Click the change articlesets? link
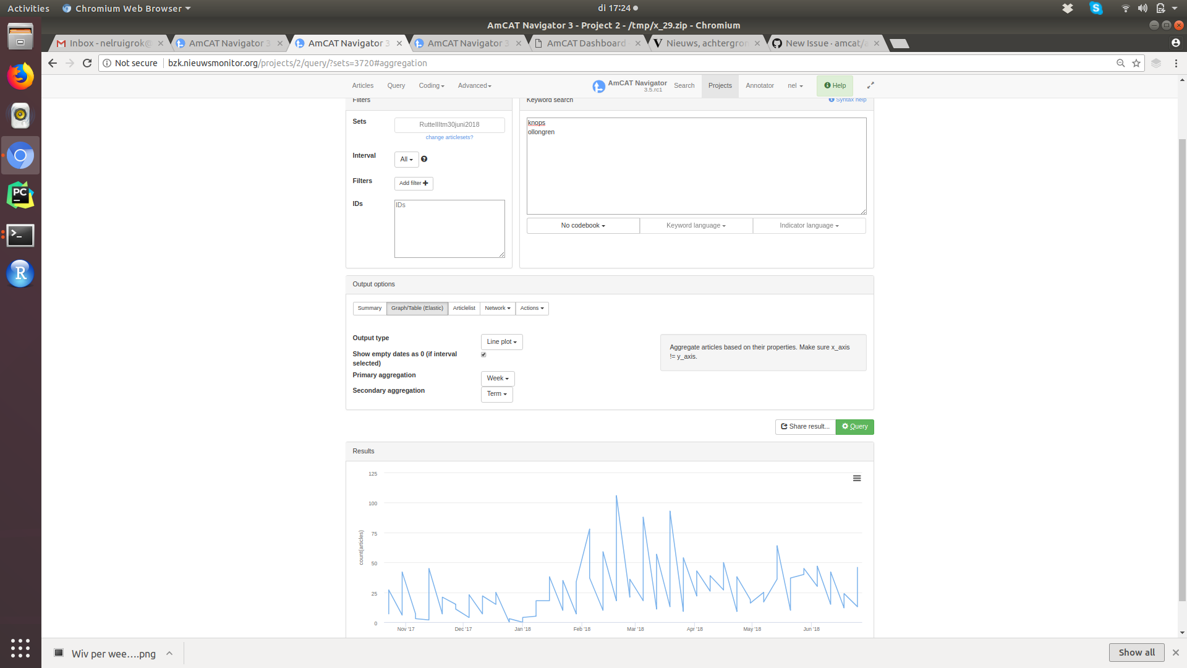 449,137
